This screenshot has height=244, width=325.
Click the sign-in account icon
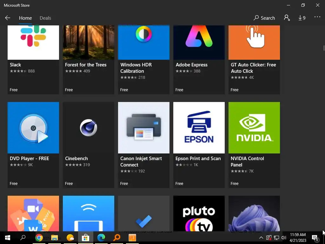point(287,18)
